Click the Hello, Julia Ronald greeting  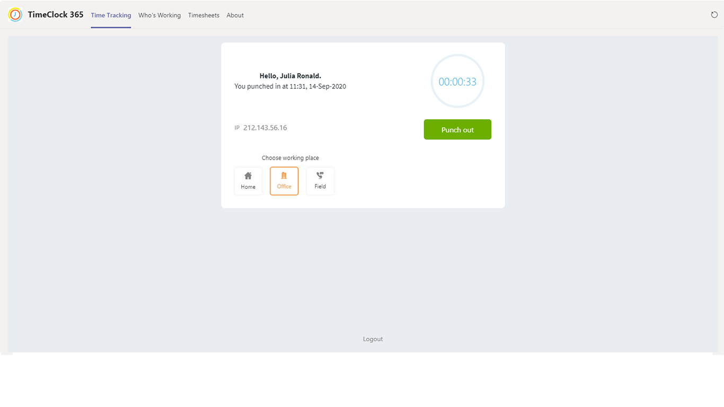point(290,76)
